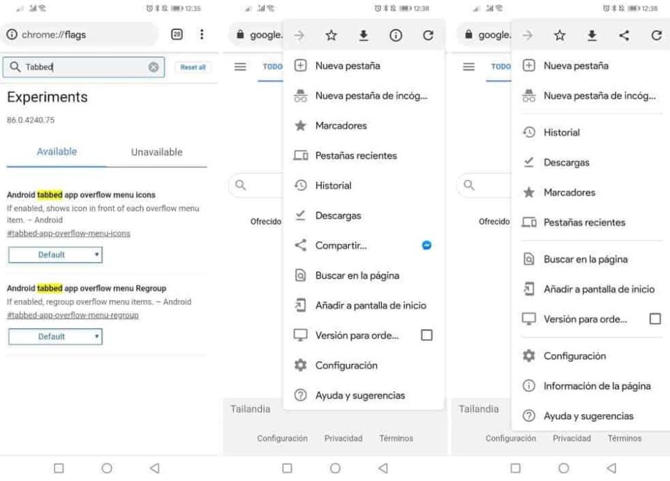Image resolution: width=670 pixels, height=481 pixels.
Task: Check Versión para orde... box in menu with Información de la página
Action: 655,319
